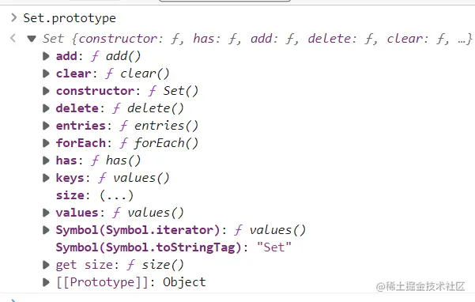
Task: Expand the Symbol.iterator property arrow
Action: 46,230
